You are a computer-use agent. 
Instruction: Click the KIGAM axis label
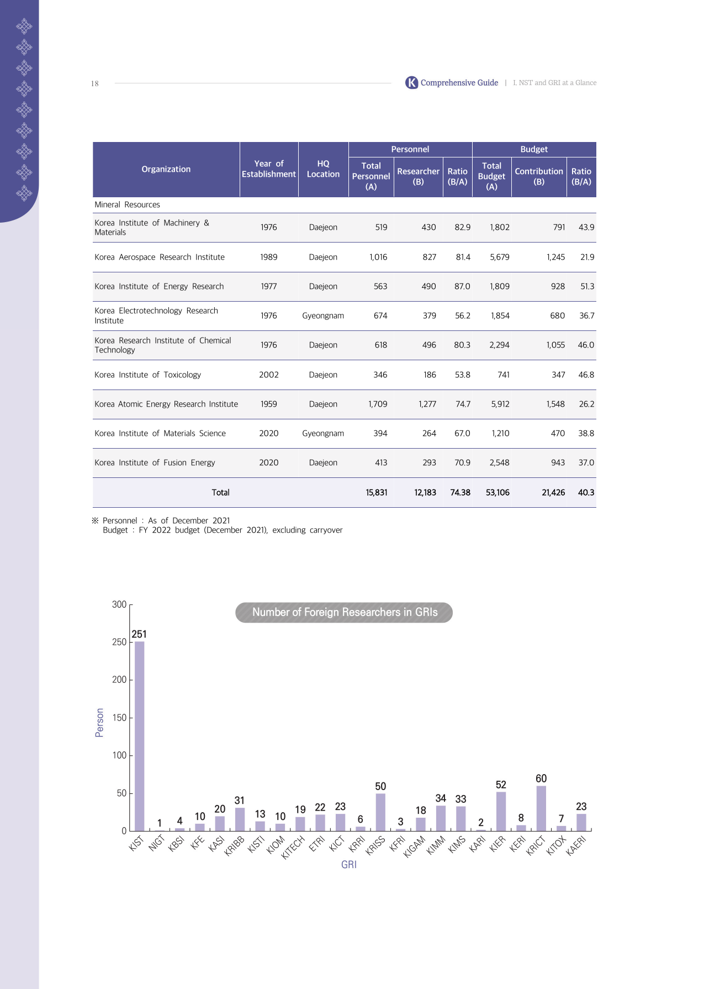[x=415, y=846]
